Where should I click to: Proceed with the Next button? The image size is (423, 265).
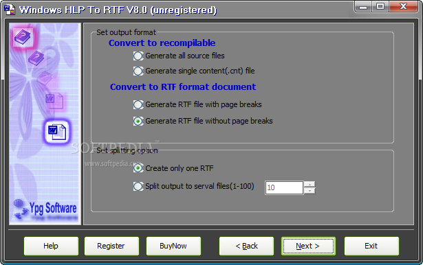pos(308,246)
